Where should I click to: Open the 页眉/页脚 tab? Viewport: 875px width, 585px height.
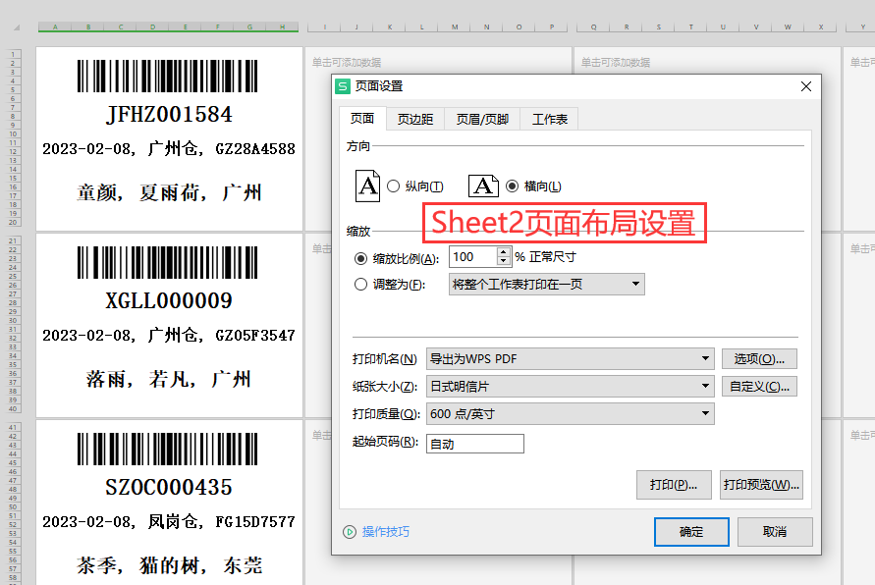coord(482,120)
